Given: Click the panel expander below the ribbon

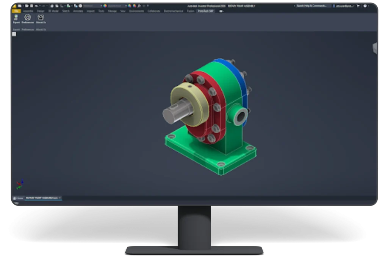Looking at the screenshot, I should pos(14,33).
